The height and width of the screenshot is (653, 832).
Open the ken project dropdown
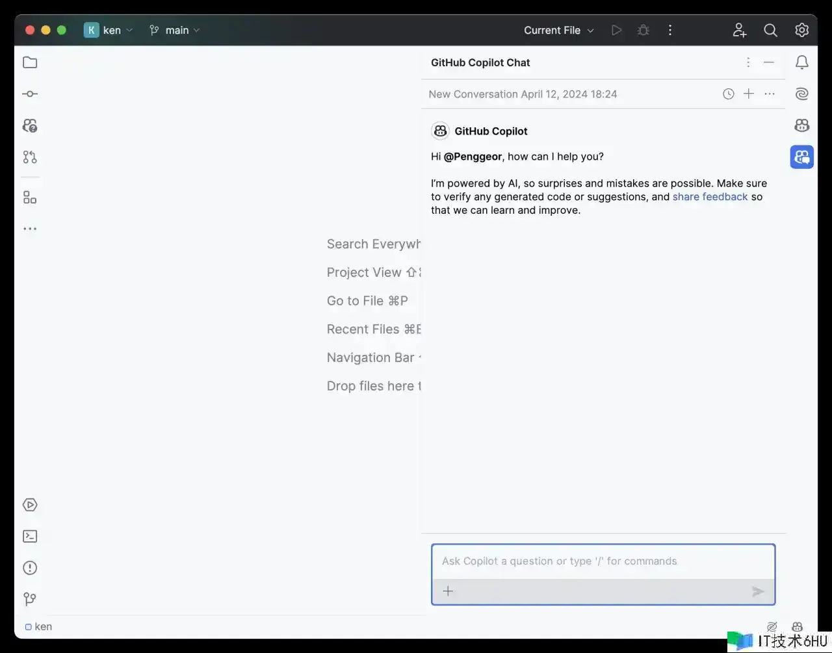[x=109, y=30]
